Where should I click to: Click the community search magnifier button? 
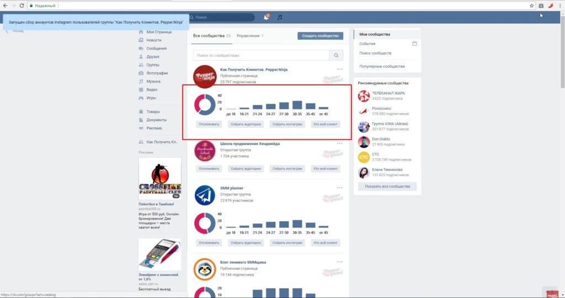336,56
